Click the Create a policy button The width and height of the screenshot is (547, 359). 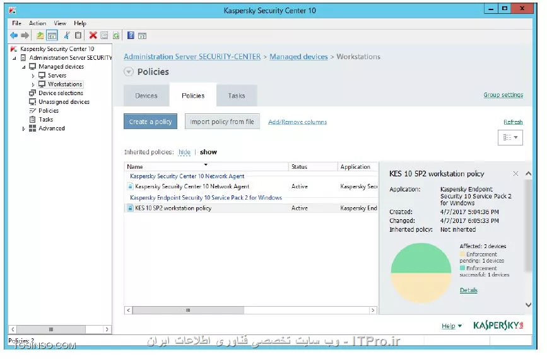tap(150, 122)
